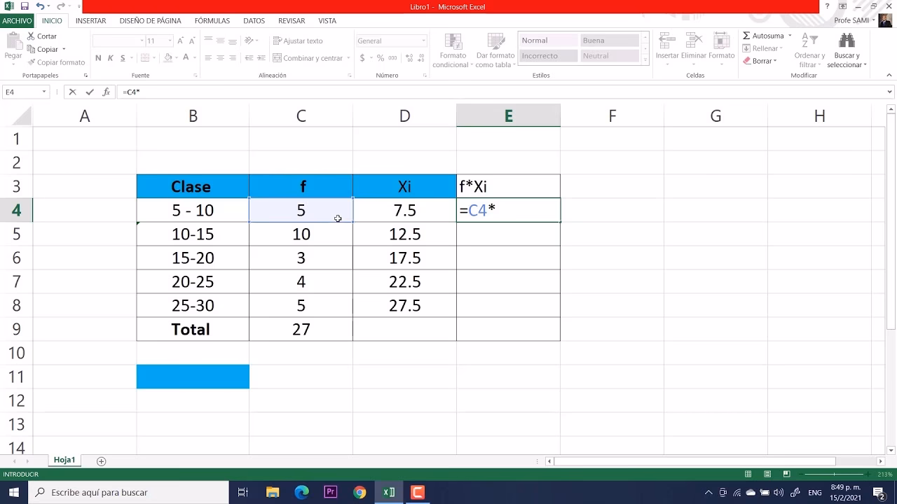Open the INSERTAR ribbon tab

click(90, 20)
